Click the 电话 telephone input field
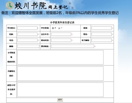This screenshot has height=103, width=132. pyautogui.click(x=27, y=40)
